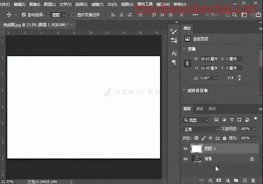Align right edges icon in options bar
The image size is (263, 184).
[129, 15]
